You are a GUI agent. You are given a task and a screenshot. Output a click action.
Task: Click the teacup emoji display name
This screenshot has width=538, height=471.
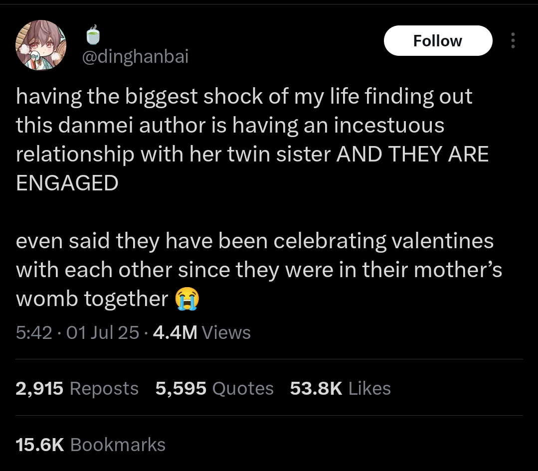(93, 35)
